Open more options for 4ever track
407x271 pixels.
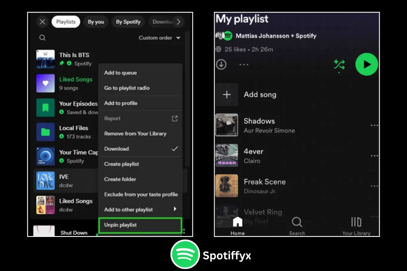point(374,156)
